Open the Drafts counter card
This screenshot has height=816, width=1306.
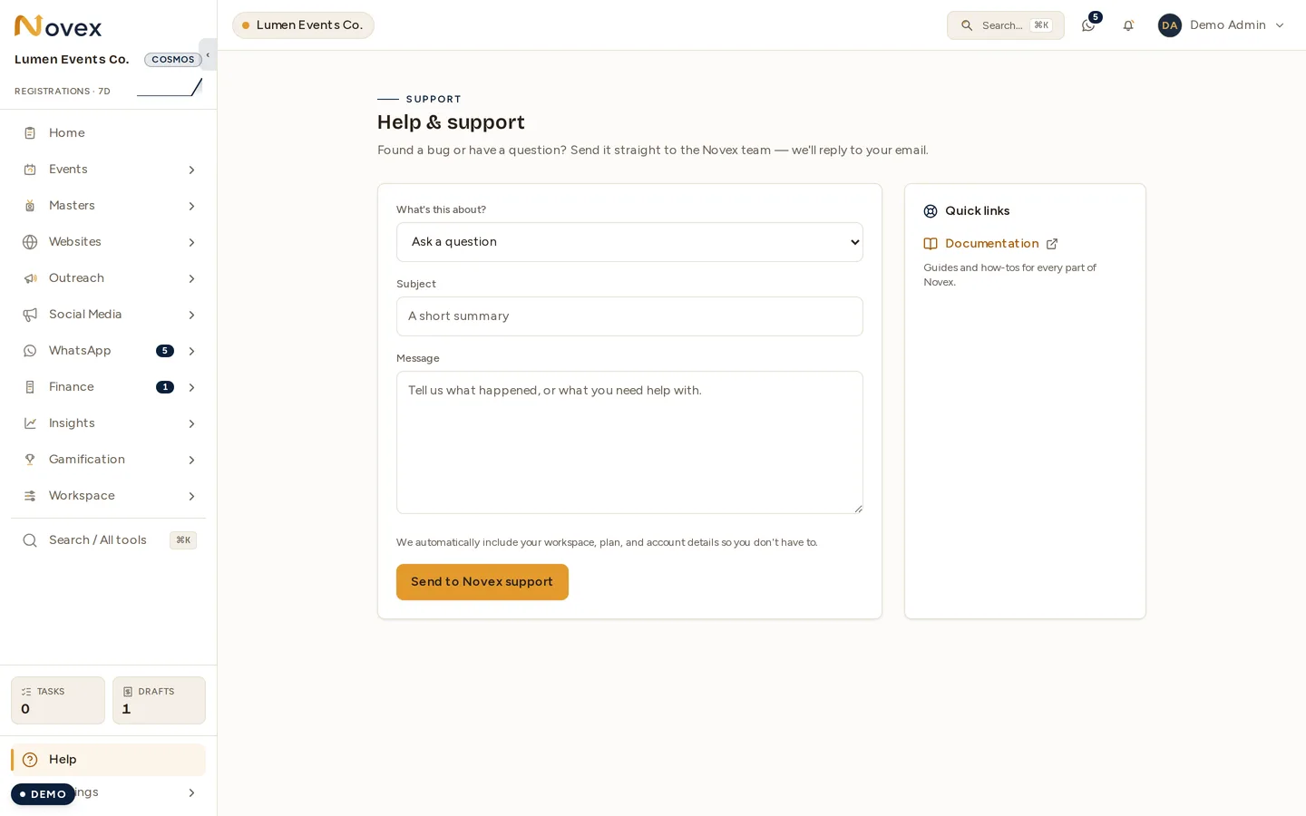pos(159,701)
